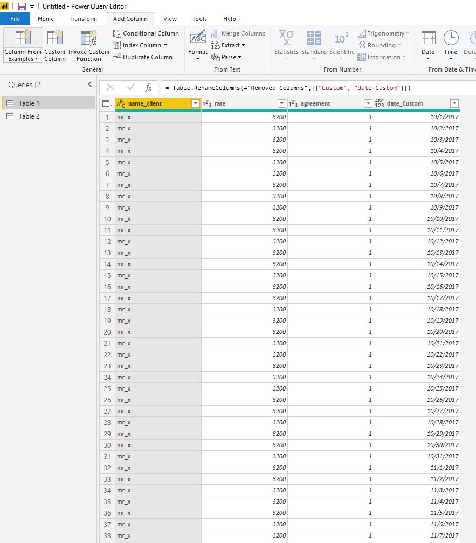This screenshot has width=476, height=543.
Task: Open the Parse dropdown
Action: tap(226, 57)
